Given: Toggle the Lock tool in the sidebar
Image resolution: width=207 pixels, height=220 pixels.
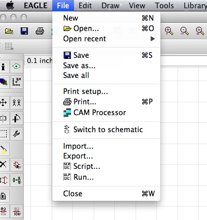Looking at the screenshot, I should [3, 196].
